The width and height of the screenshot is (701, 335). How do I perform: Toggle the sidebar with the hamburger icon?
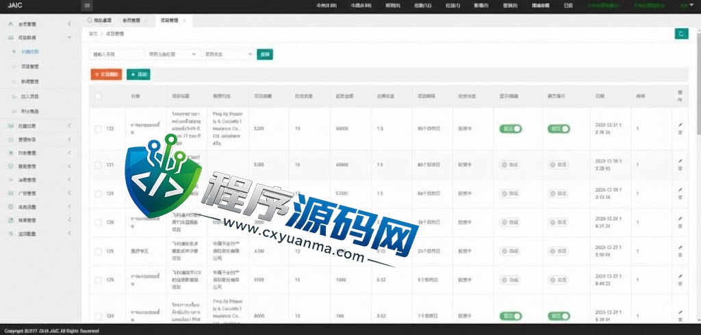click(87, 5)
